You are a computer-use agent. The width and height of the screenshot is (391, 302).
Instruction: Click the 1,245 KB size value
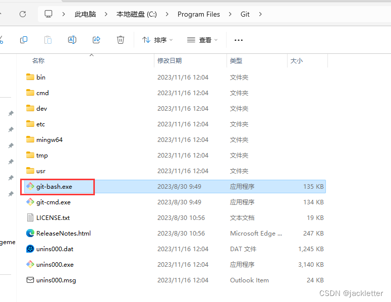point(311,249)
